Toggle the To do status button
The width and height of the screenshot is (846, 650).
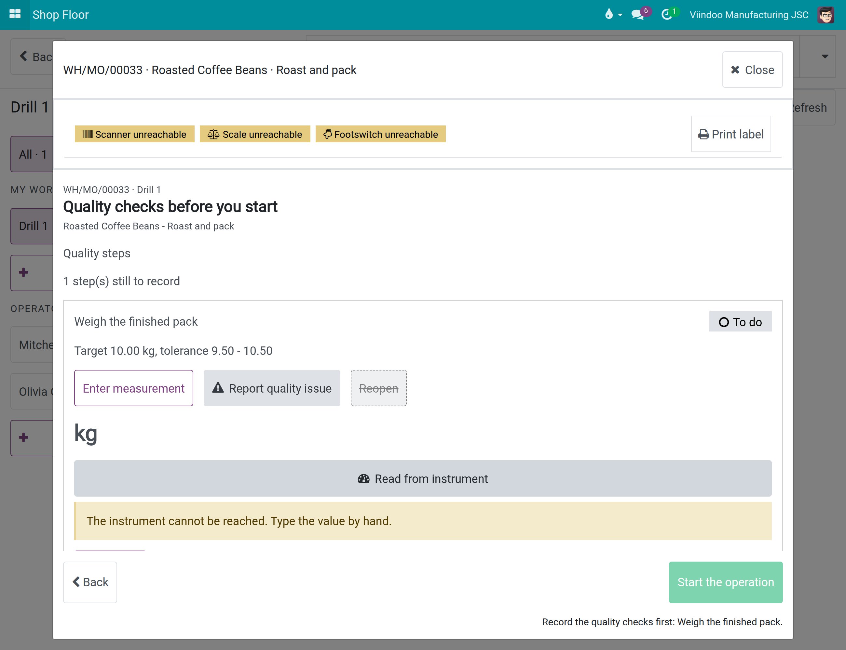(740, 321)
